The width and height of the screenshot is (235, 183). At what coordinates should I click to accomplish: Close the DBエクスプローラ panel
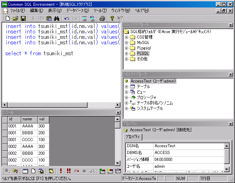pyautogui.click(x=231, y=74)
